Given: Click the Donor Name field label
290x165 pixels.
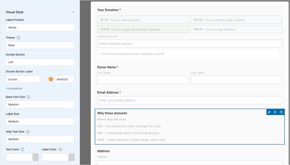Looking at the screenshot, I should [x=107, y=67].
